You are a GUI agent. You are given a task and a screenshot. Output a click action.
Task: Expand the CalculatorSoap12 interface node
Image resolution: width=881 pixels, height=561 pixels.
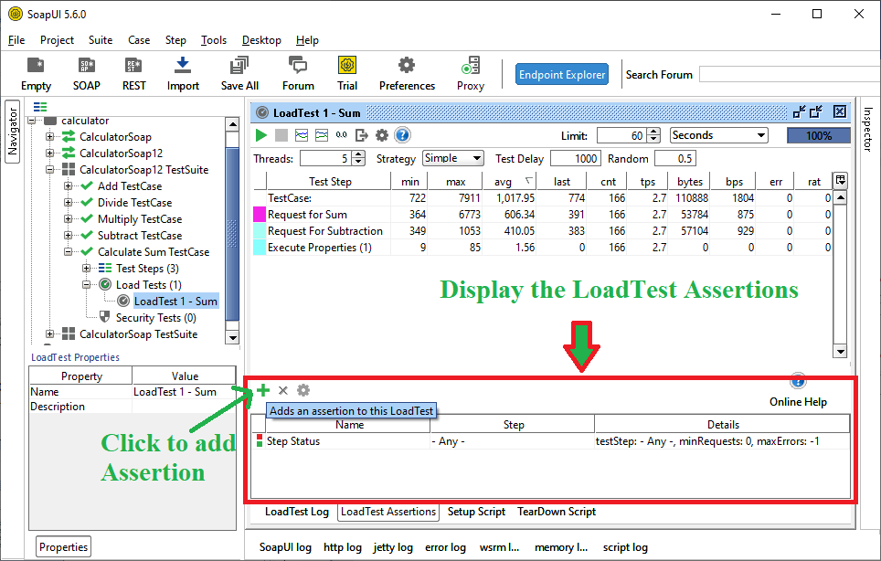coord(50,153)
